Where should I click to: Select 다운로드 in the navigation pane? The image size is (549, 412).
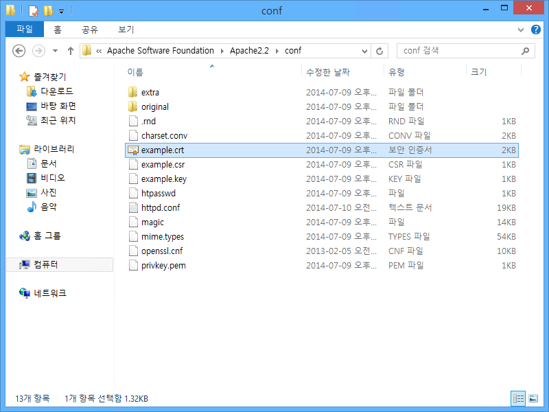57,91
